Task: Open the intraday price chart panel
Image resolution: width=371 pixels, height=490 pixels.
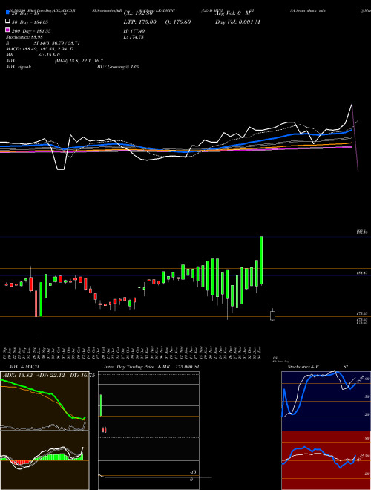Action: point(148,431)
